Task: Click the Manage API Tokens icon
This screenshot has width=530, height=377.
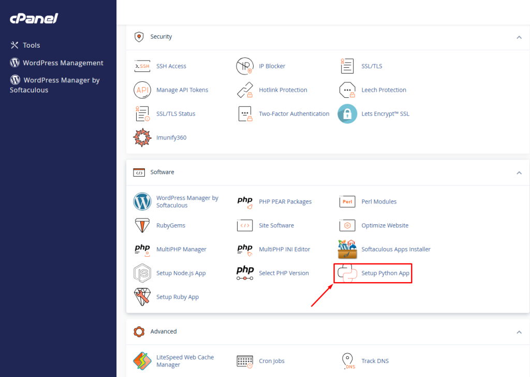Action: [142, 90]
